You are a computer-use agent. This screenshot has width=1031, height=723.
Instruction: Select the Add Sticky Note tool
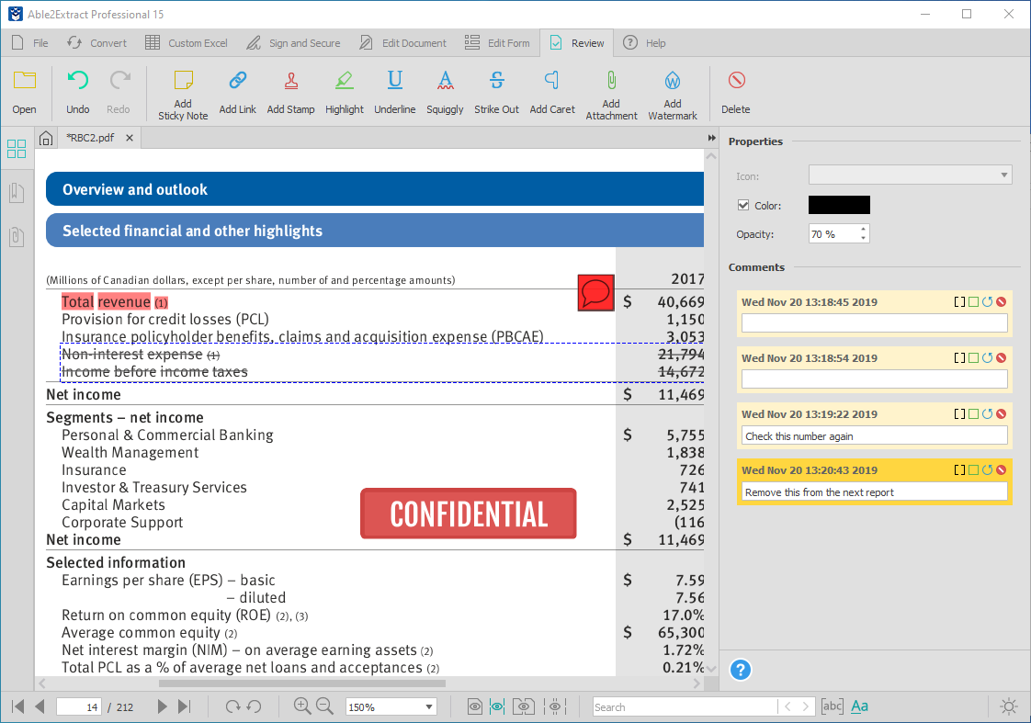pos(182,92)
